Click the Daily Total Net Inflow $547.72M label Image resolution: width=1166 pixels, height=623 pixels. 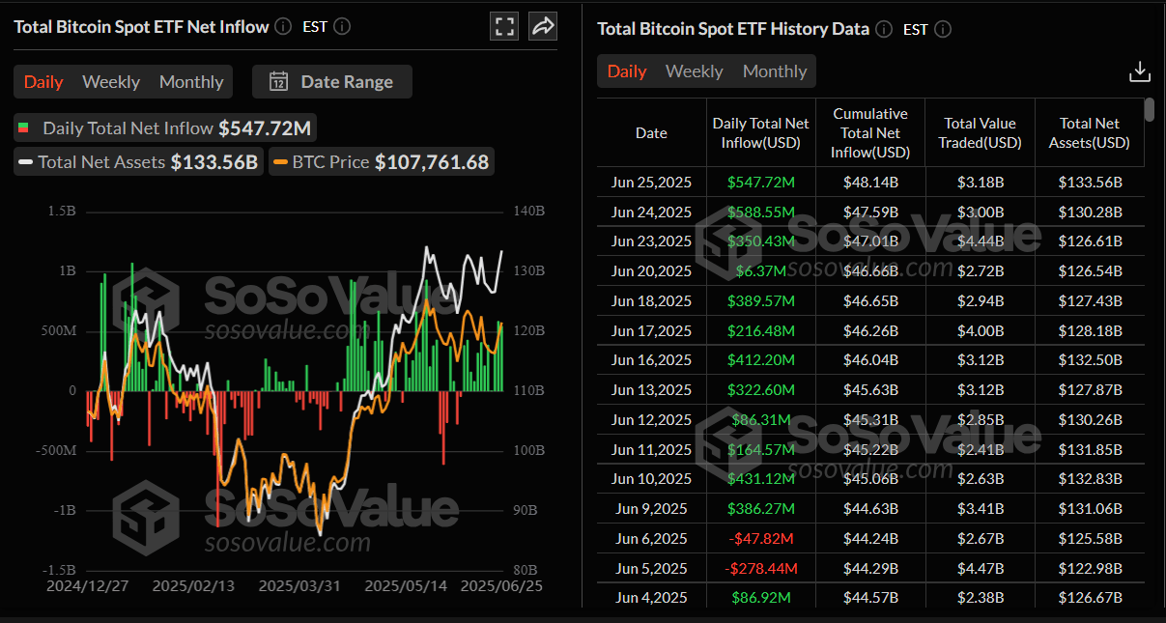click(164, 127)
